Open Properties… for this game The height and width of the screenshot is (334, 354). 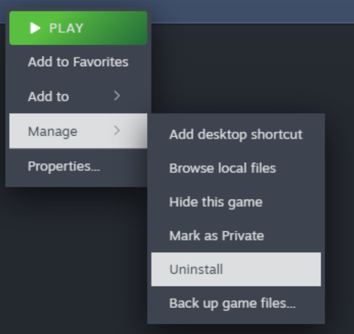[x=64, y=166]
